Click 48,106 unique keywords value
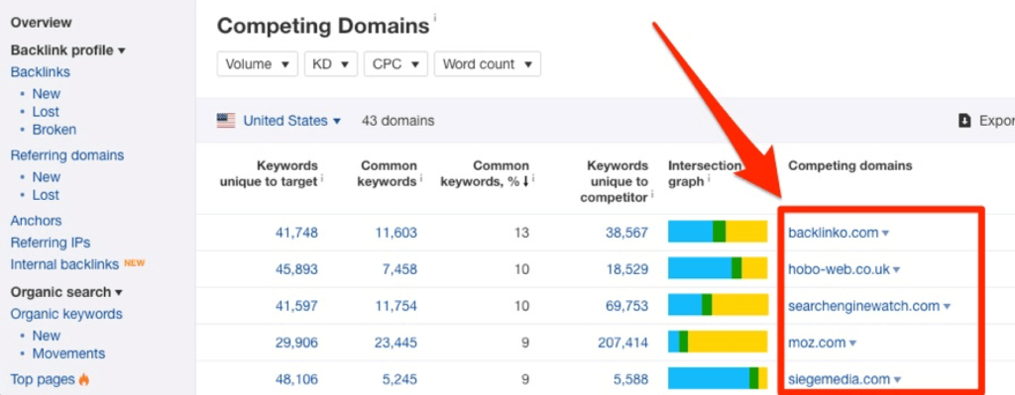 click(x=296, y=379)
